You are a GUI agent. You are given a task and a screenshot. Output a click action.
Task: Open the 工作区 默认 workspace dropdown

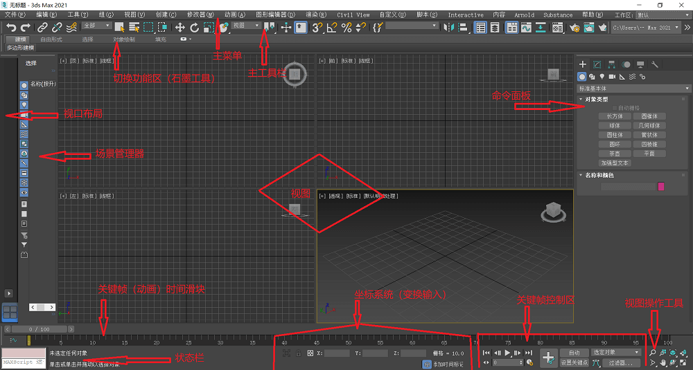663,15
